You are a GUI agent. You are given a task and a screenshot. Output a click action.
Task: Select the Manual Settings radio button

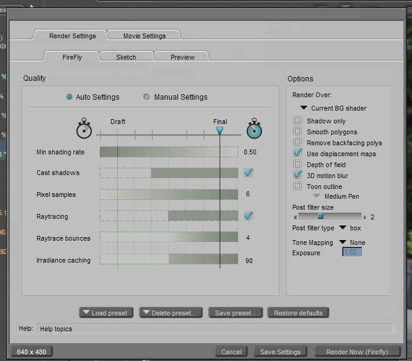click(x=146, y=97)
